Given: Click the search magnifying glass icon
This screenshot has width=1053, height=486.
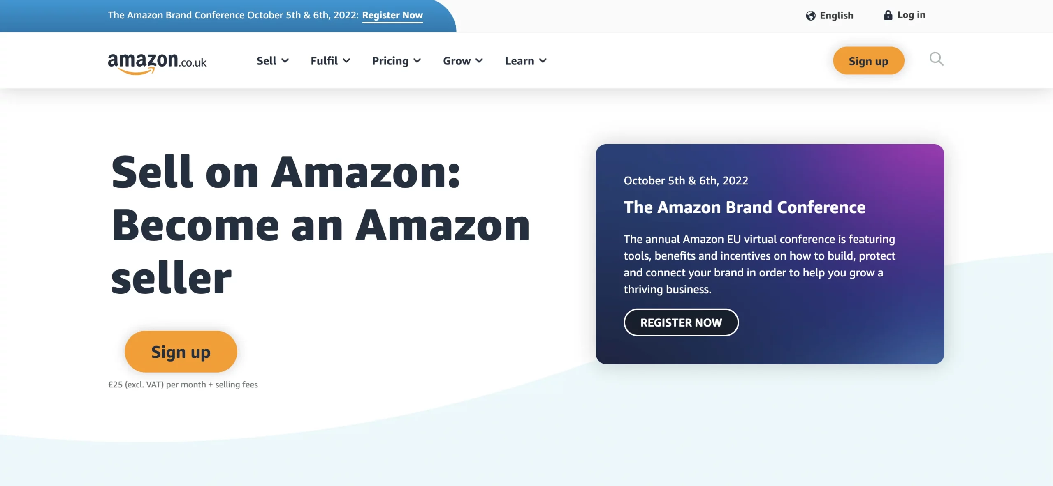Looking at the screenshot, I should coord(937,60).
